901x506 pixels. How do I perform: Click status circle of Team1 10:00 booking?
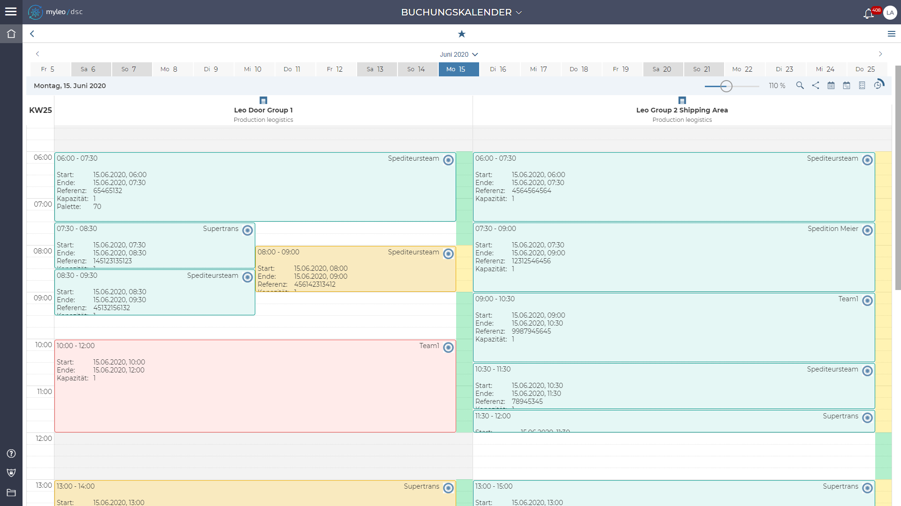[448, 347]
